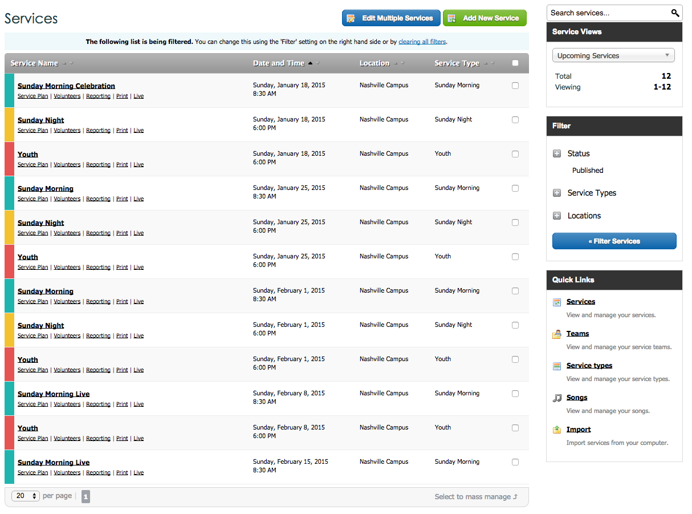Sort by the Service Name column header
The width and height of the screenshot is (692, 514).
(x=35, y=63)
